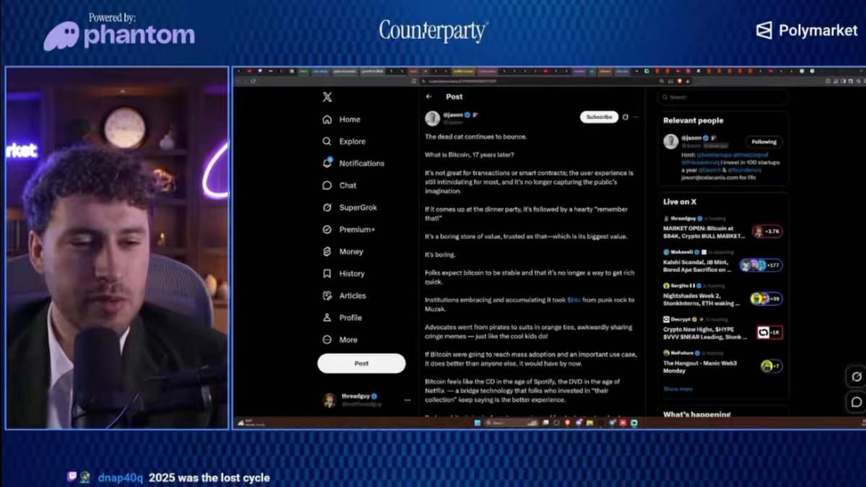Open the SuperGrok icon in sidebar
Image resolution: width=866 pixels, height=487 pixels.
[x=327, y=208]
